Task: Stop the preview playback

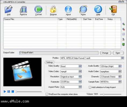Action: [13, 91]
